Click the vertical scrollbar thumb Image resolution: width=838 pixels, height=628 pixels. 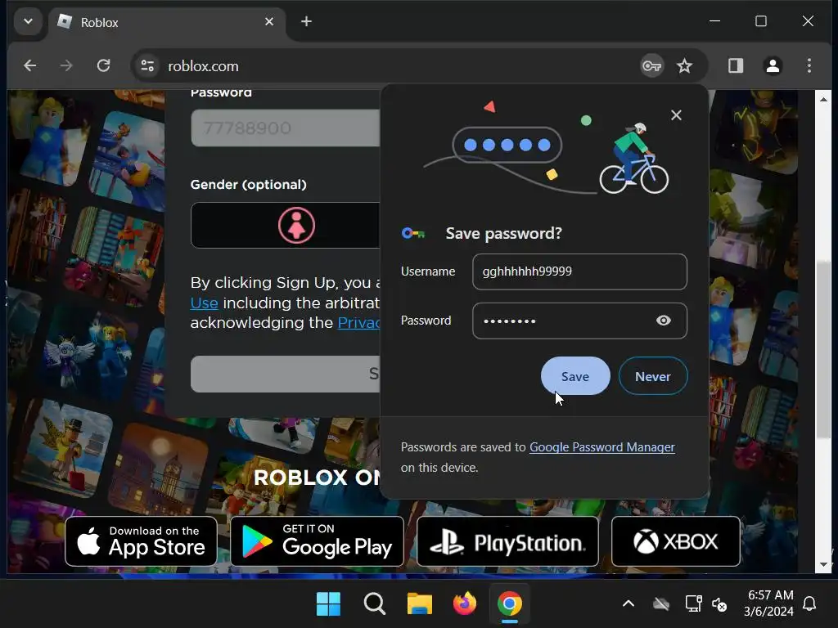[x=823, y=348]
